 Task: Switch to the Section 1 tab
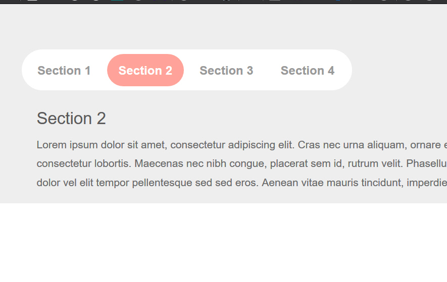(64, 71)
